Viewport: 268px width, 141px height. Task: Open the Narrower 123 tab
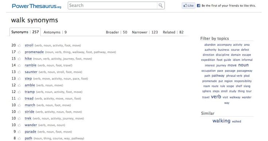coord(145,32)
